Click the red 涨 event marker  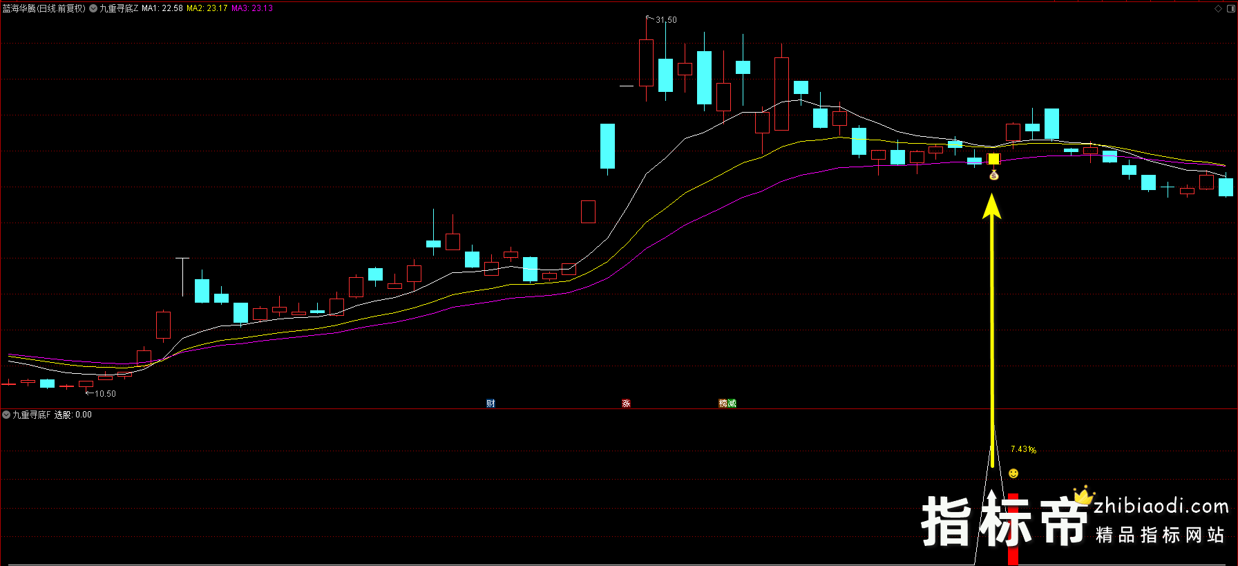tap(626, 404)
